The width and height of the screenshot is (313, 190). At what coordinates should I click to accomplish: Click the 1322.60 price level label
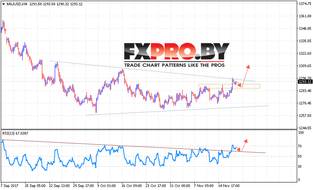305,54
